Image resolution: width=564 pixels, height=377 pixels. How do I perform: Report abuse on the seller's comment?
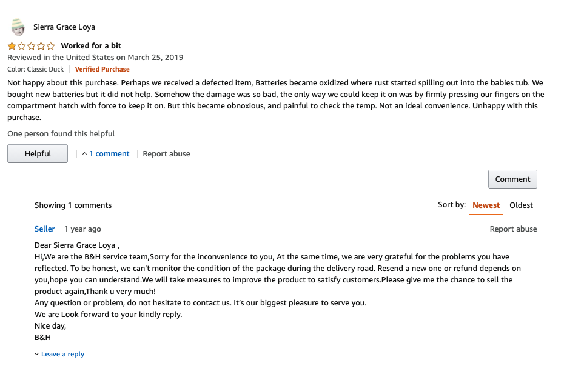(x=513, y=229)
